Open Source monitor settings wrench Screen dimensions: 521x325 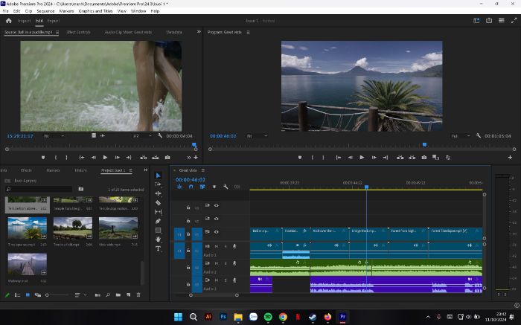coord(160,136)
